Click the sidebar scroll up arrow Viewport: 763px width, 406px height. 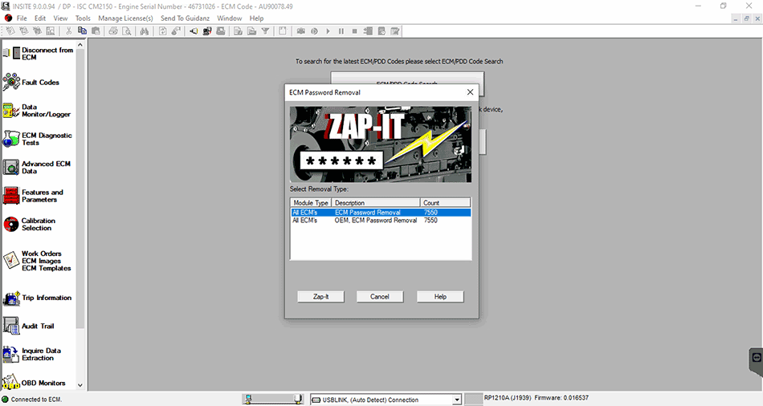tap(80, 45)
